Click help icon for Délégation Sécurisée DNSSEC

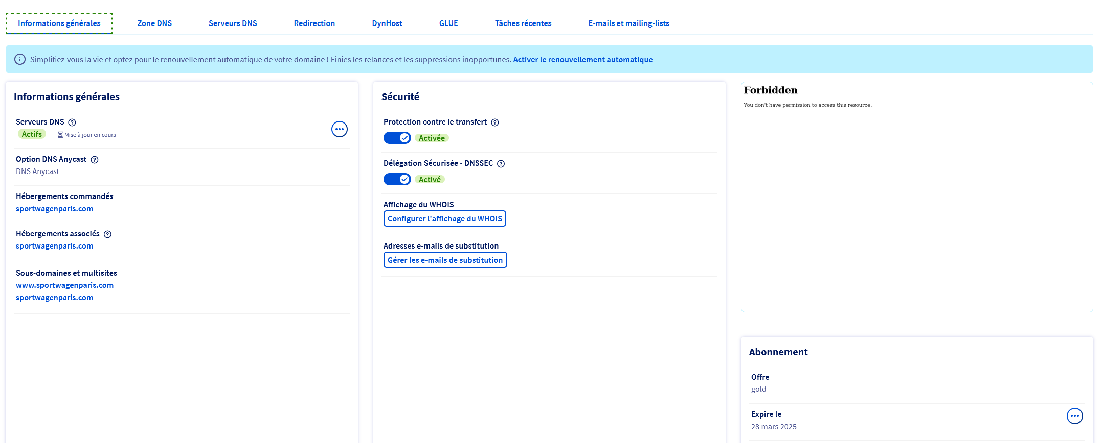(x=501, y=164)
